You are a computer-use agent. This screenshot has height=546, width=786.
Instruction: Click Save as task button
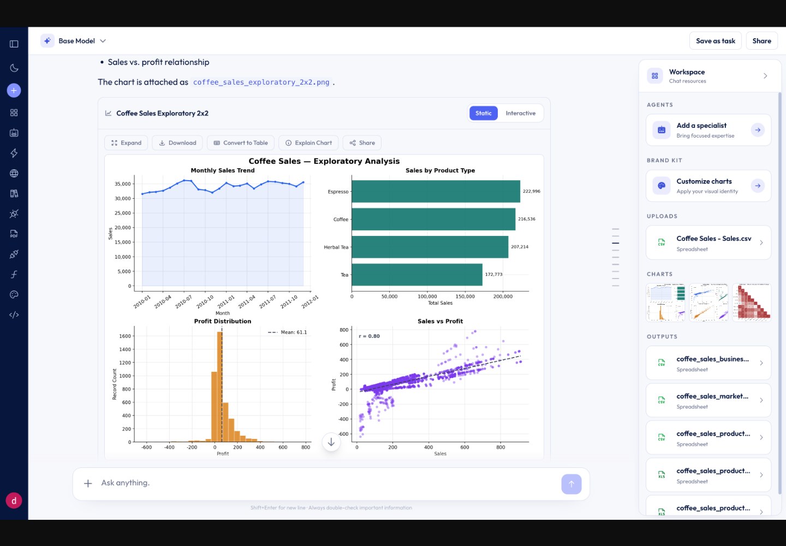(x=716, y=41)
